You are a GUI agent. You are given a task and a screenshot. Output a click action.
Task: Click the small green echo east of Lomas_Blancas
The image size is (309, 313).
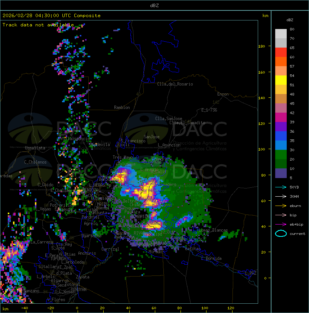[x=230, y=235]
